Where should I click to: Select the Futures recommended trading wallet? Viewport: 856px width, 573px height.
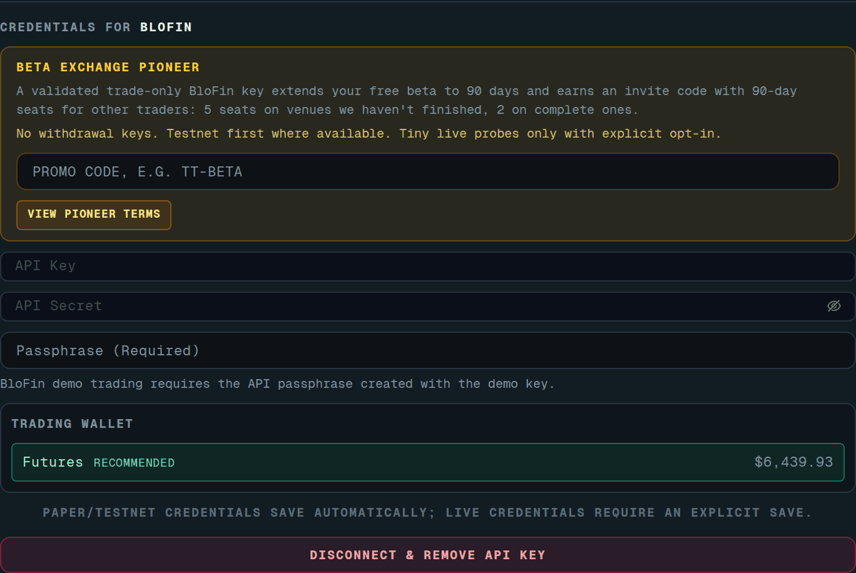coord(428,462)
